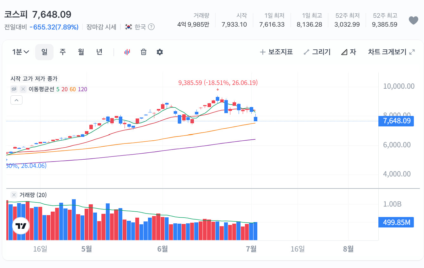Image resolution: width=424 pixels, height=268 pixels.
Task: Select the 일 (daily) period tab
Action: coord(44,52)
